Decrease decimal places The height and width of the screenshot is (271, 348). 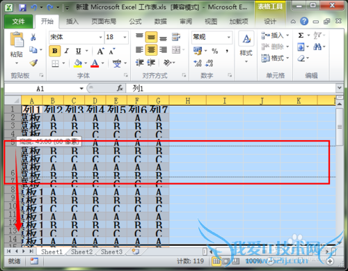click(x=209, y=63)
